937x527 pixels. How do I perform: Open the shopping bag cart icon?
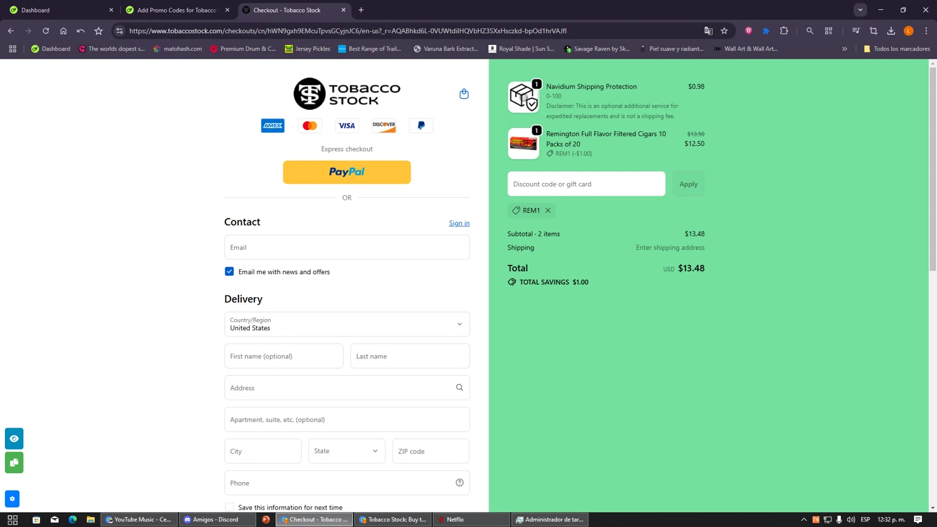point(464,94)
